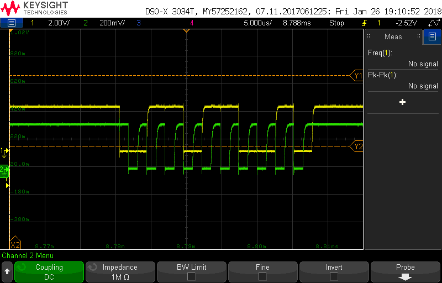
Task: Click the sidebar drag handle left of Meas
Action: (369, 36)
